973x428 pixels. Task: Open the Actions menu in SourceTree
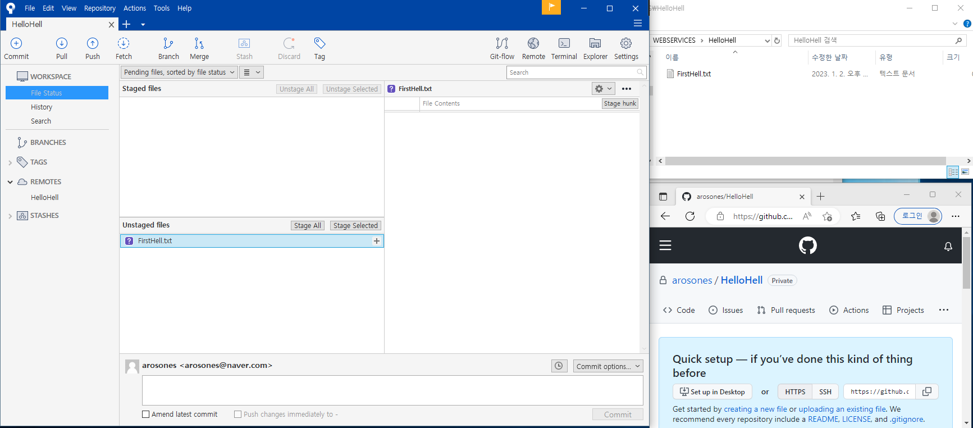coord(135,8)
